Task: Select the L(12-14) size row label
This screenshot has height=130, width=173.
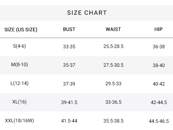Action: click(x=19, y=83)
